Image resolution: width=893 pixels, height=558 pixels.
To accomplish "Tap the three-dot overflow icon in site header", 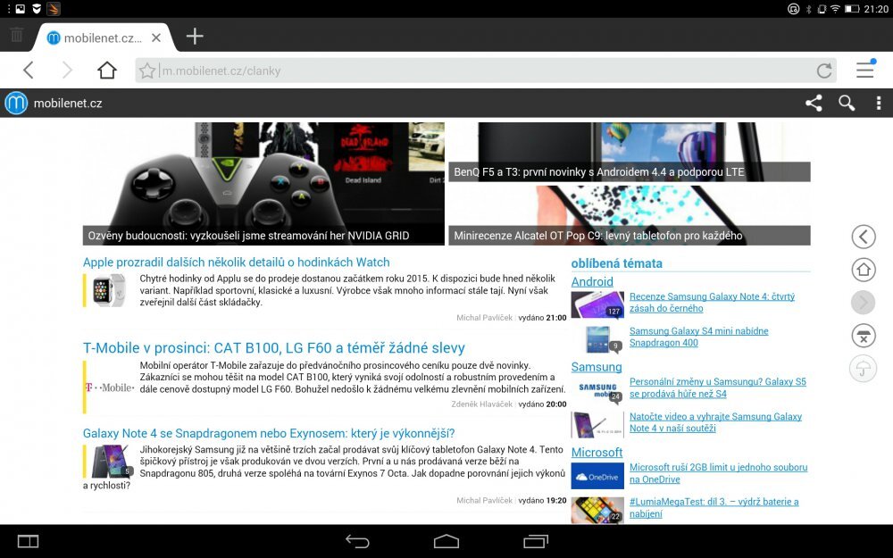I will click(x=879, y=103).
